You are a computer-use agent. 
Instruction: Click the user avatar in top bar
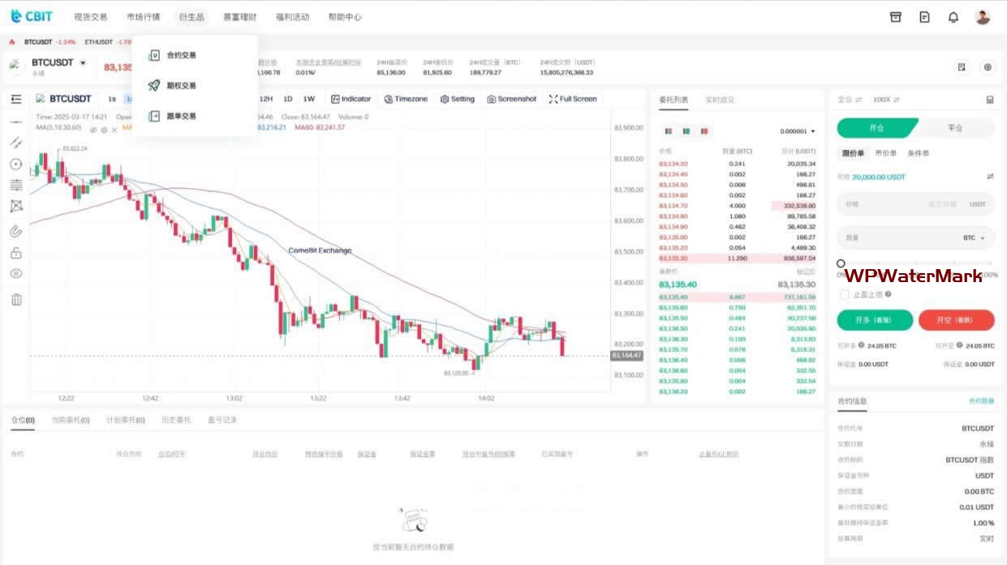[x=983, y=17]
